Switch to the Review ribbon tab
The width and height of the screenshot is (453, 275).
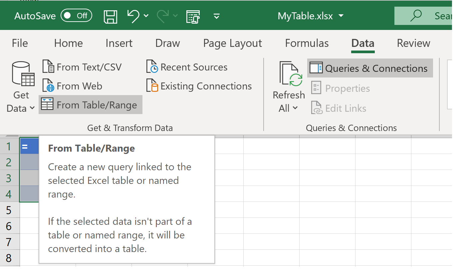coord(413,43)
